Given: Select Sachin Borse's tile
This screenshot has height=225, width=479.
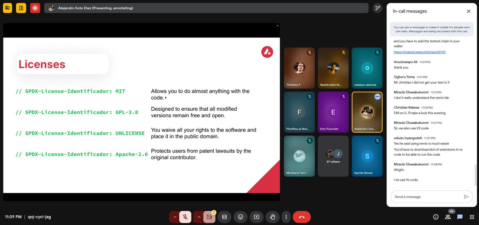Looking at the screenshot, I should click(367, 156).
